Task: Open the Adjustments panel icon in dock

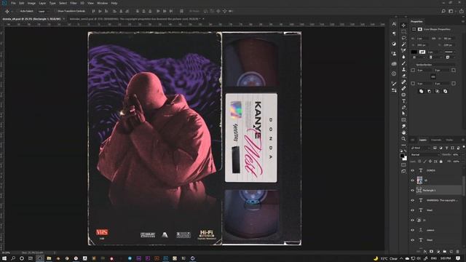Action: 394,44
